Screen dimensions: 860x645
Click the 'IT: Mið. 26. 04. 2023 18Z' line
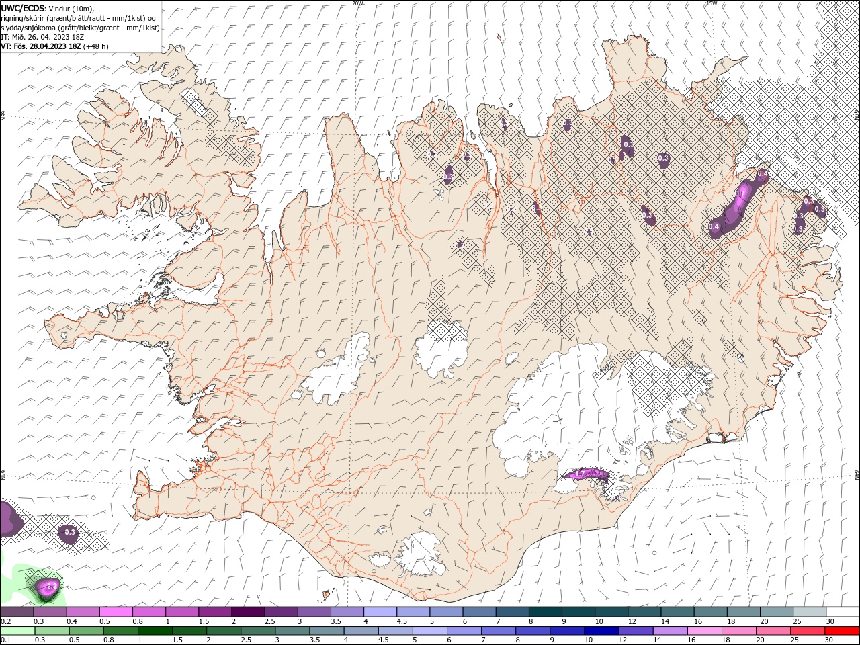click(43, 37)
